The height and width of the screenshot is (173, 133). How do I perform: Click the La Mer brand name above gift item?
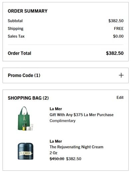coord(56,109)
